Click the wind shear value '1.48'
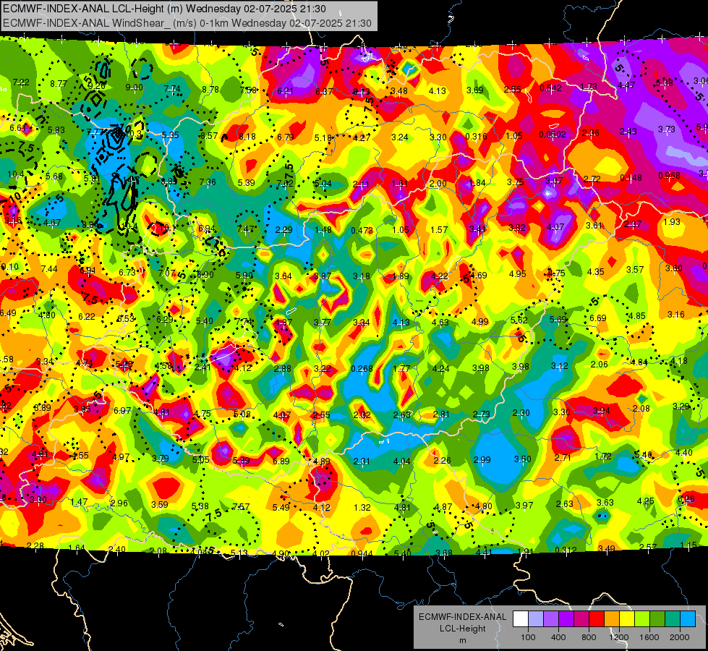Image resolution: width=708 pixels, height=651 pixels. (323, 229)
